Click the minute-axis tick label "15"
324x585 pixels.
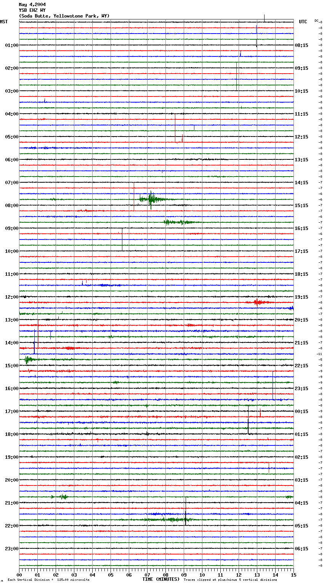point(294,575)
